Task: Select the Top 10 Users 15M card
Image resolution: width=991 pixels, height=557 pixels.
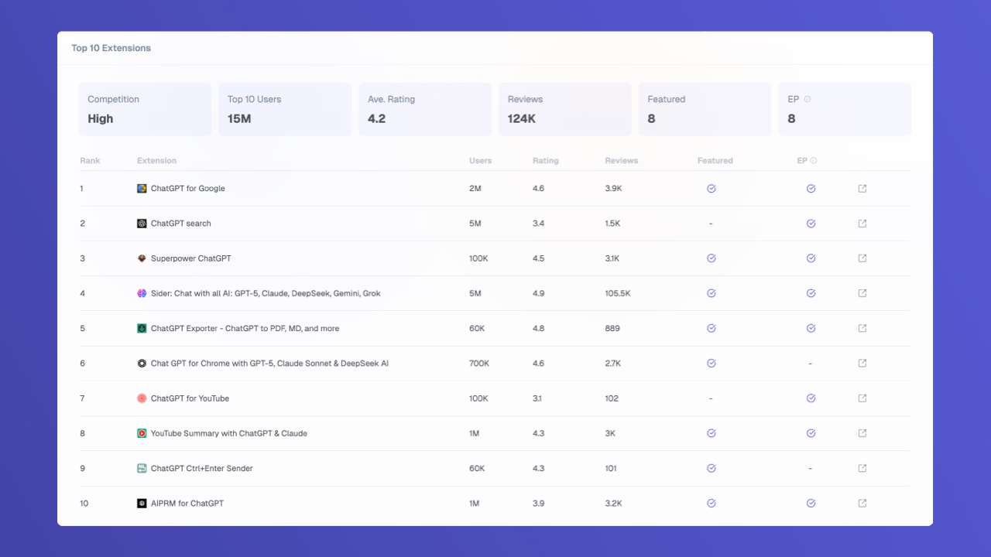Action: pos(285,109)
